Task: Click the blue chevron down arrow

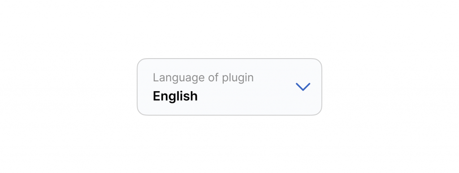Action: click(x=303, y=87)
